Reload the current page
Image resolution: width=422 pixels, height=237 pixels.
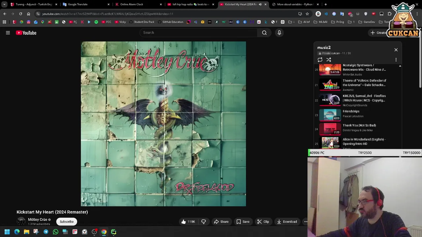(20, 14)
